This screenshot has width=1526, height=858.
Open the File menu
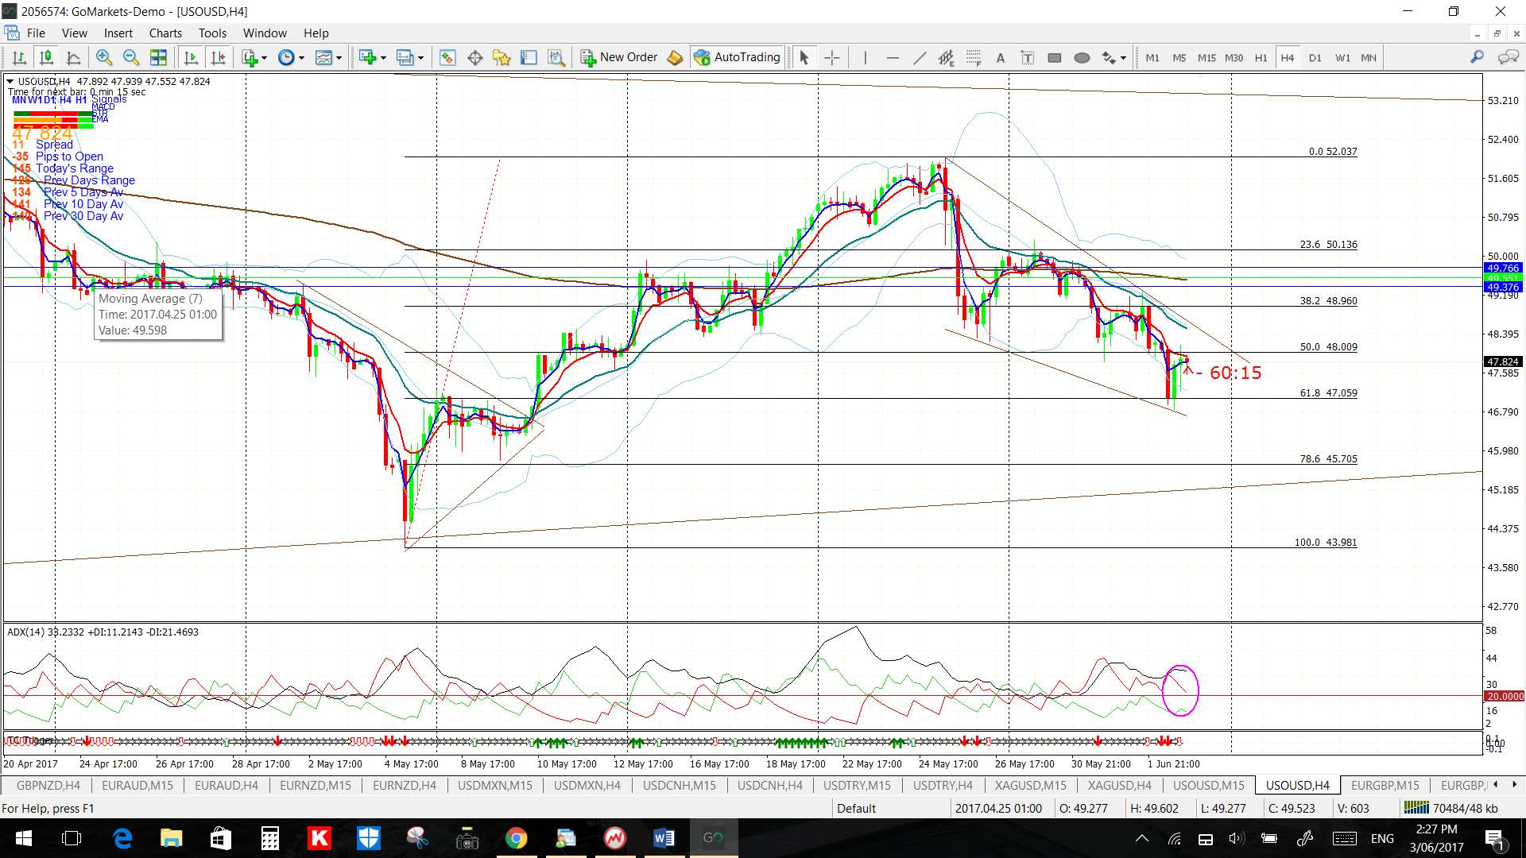36,33
